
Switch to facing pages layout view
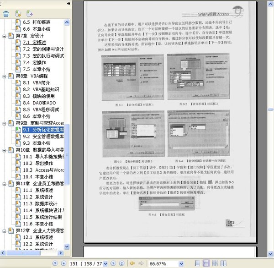[223, 263]
